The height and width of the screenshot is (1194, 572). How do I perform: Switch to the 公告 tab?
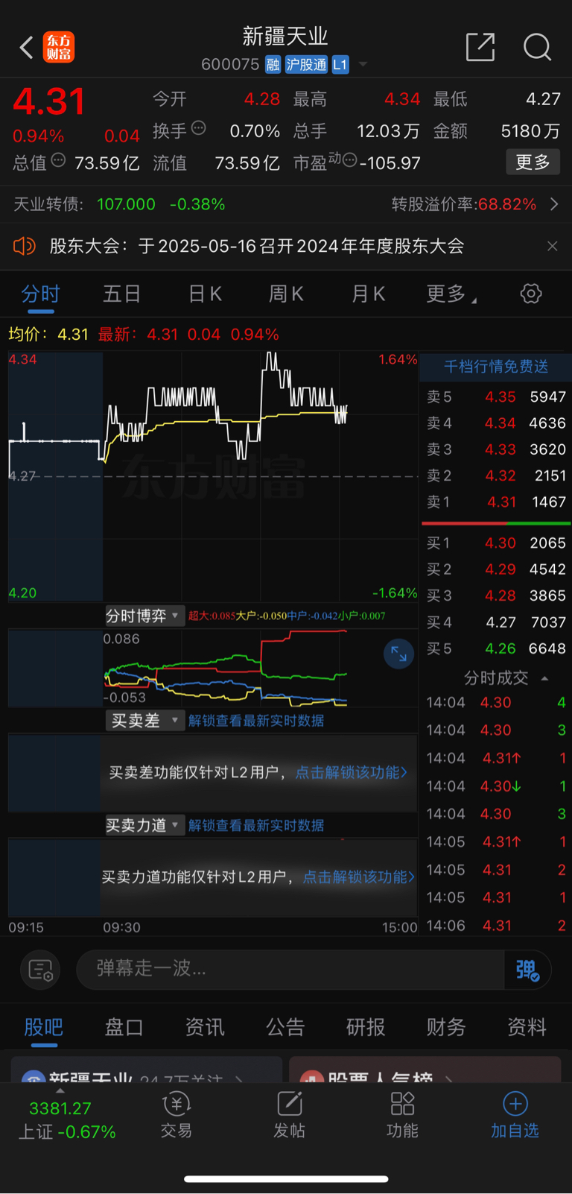point(285,1027)
